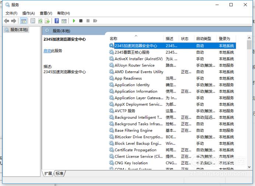Click gear icon of CNG Key Isolation row
The image size is (255, 186).
pyautogui.click(x=111, y=163)
